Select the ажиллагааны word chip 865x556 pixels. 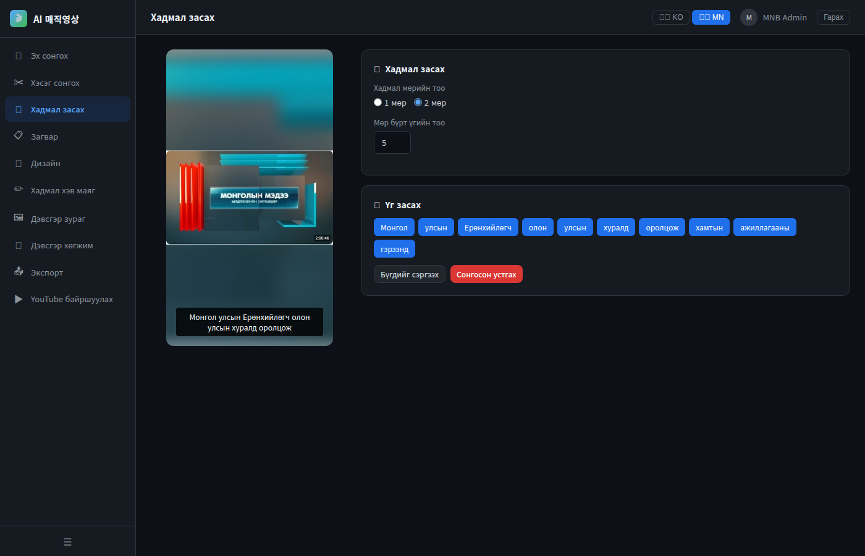tap(765, 227)
